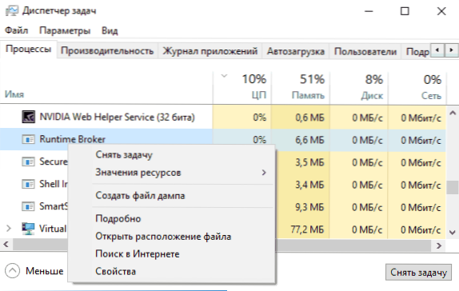Sort by the Память column header
The height and width of the screenshot is (291, 459).
click(308, 95)
